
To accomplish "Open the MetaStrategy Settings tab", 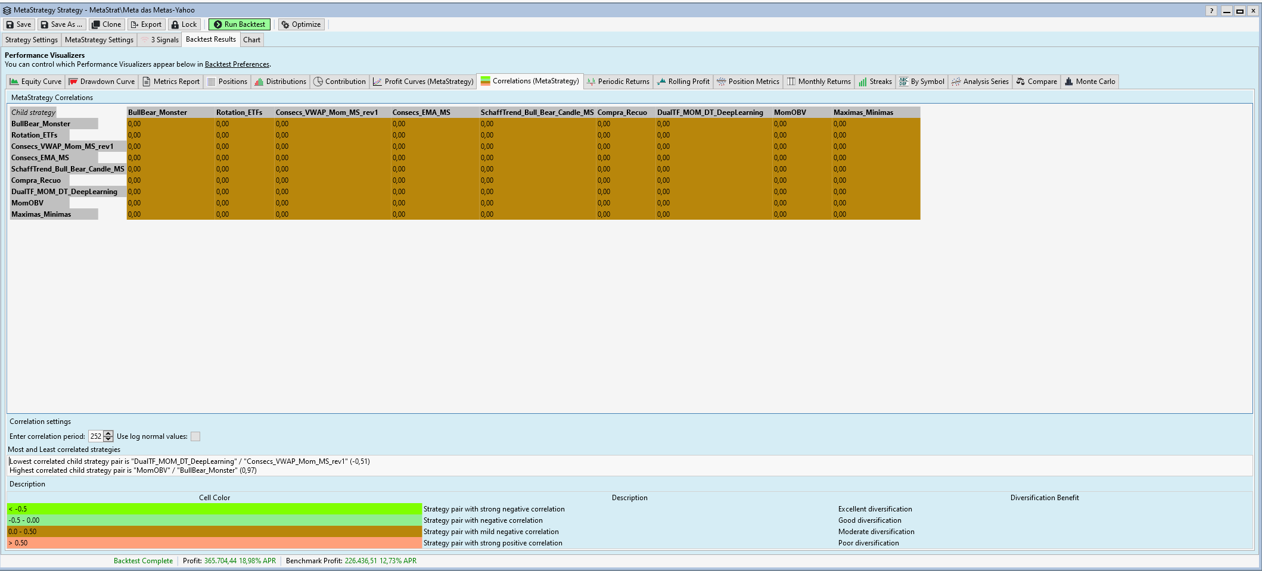I will 99,40.
